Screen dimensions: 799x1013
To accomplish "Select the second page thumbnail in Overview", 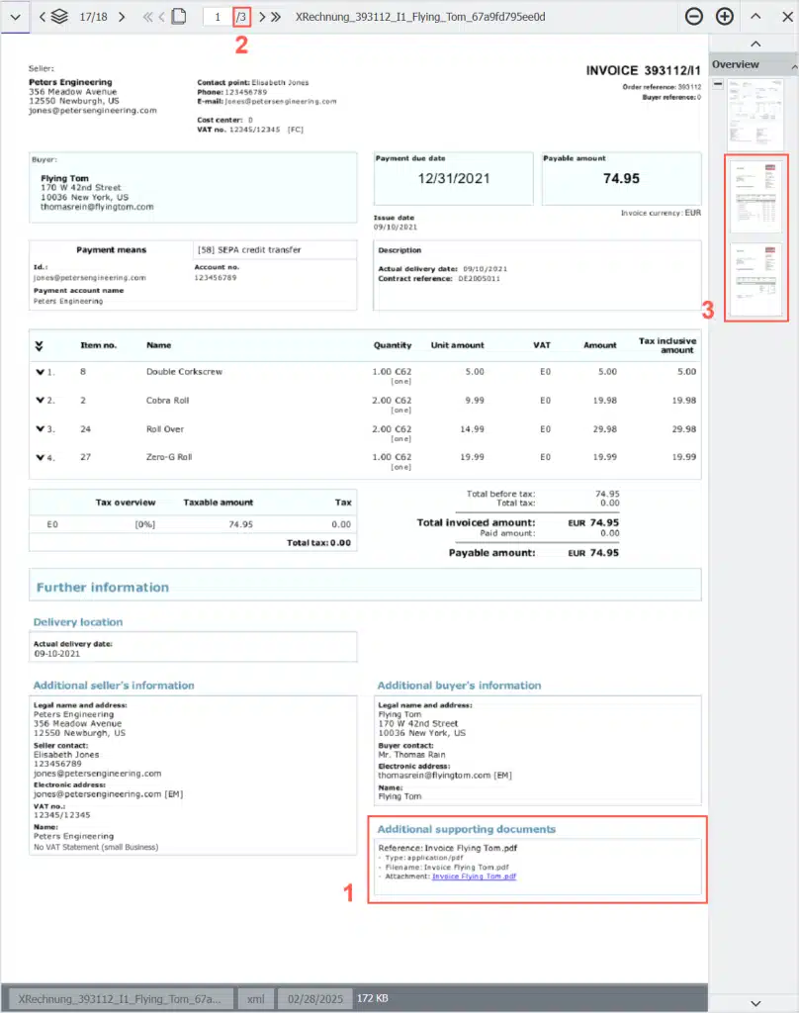I will click(755, 197).
